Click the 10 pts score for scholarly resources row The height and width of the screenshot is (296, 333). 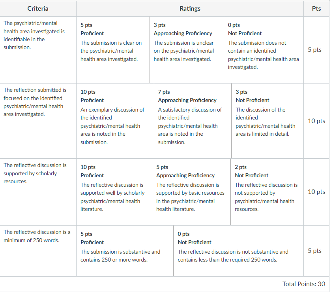(x=316, y=192)
